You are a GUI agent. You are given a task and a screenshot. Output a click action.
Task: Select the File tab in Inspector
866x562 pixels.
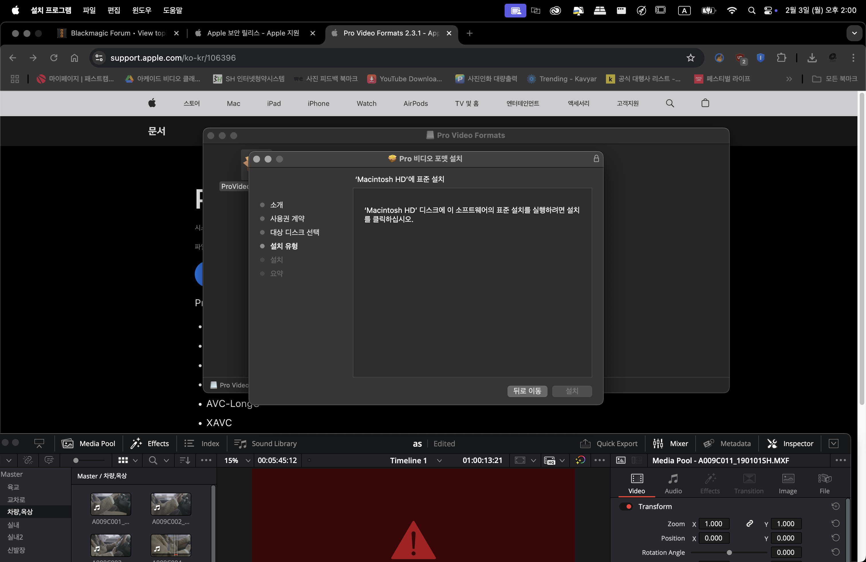tap(824, 484)
